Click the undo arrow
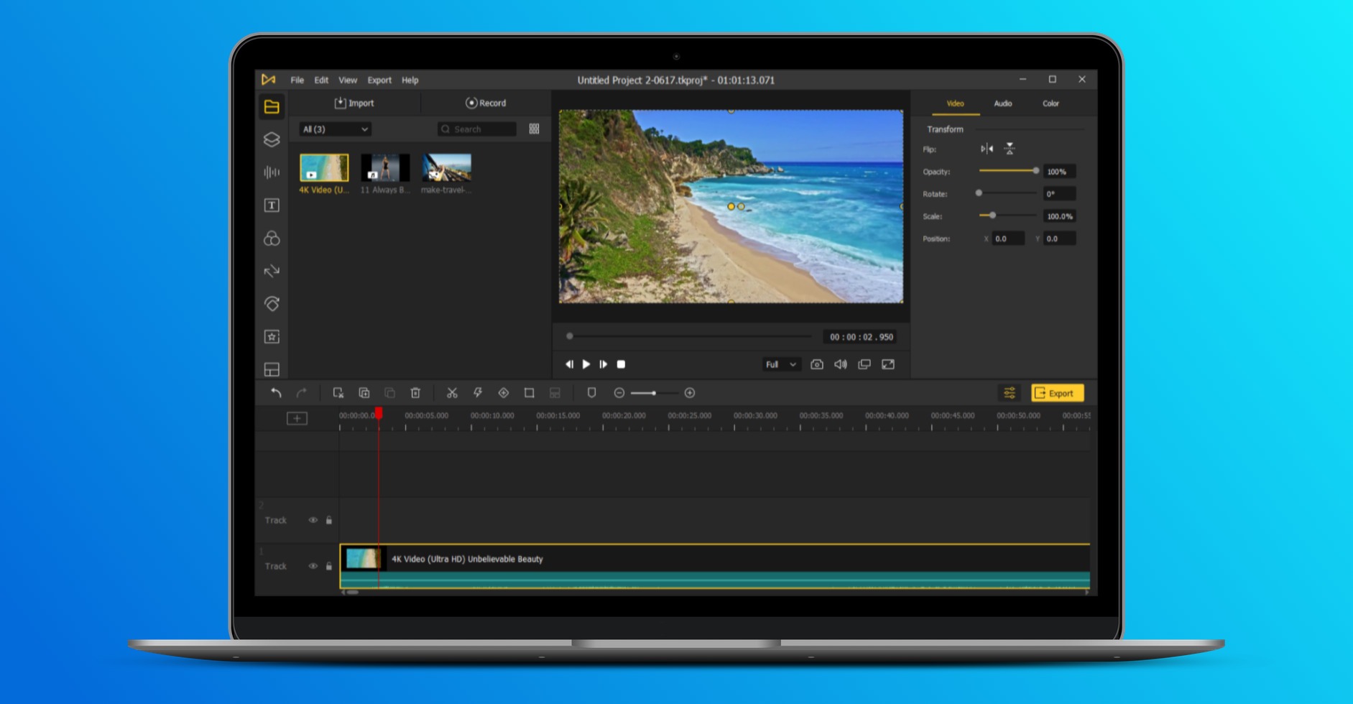The height and width of the screenshot is (704, 1353). click(276, 393)
